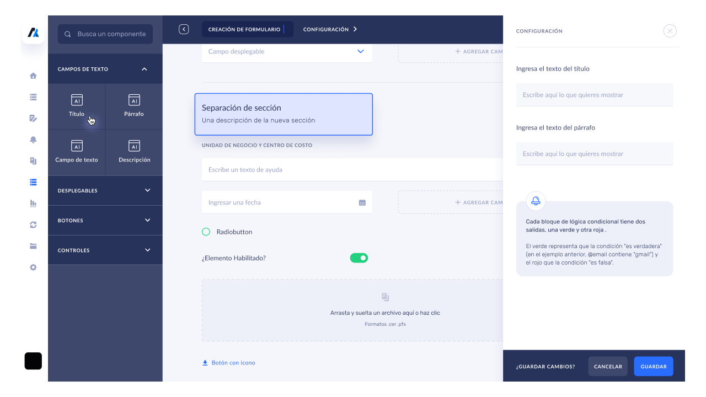
Task: Open the Campo desplegable dropdown
Action: click(360, 51)
